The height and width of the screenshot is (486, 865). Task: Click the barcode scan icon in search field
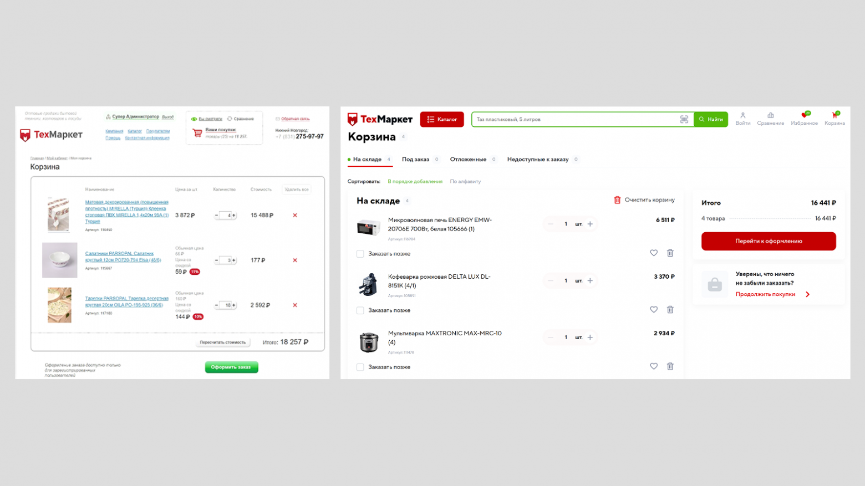click(684, 119)
